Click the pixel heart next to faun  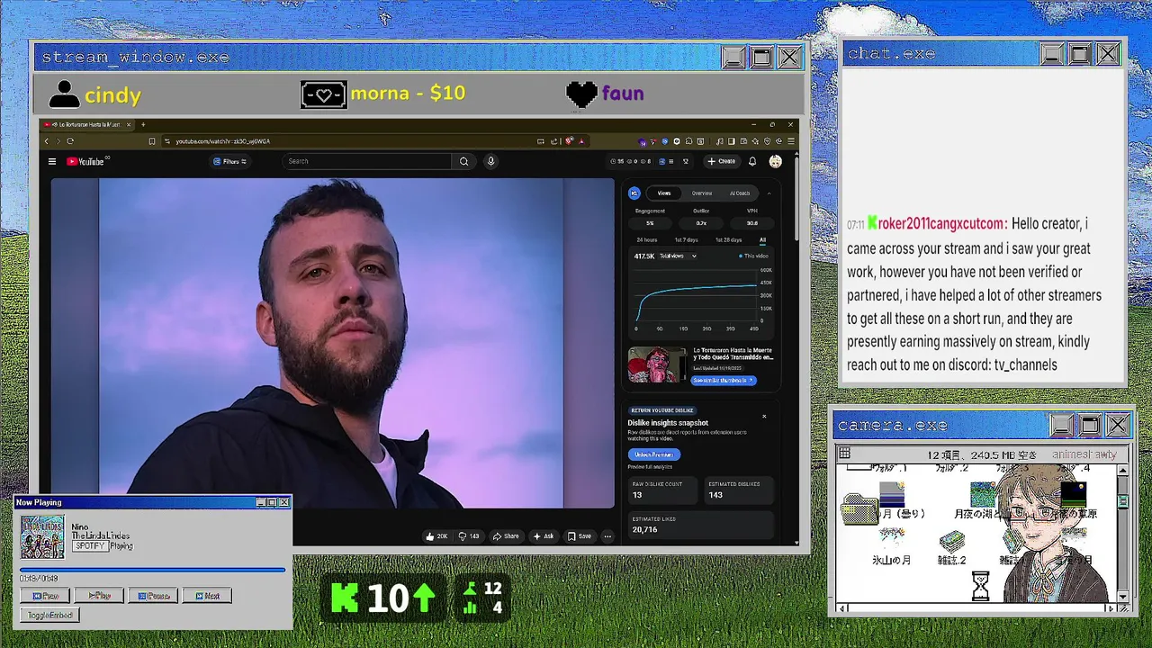click(581, 94)
